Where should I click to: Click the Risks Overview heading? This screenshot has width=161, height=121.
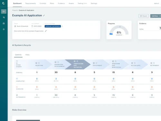click(x=19, y=110)
